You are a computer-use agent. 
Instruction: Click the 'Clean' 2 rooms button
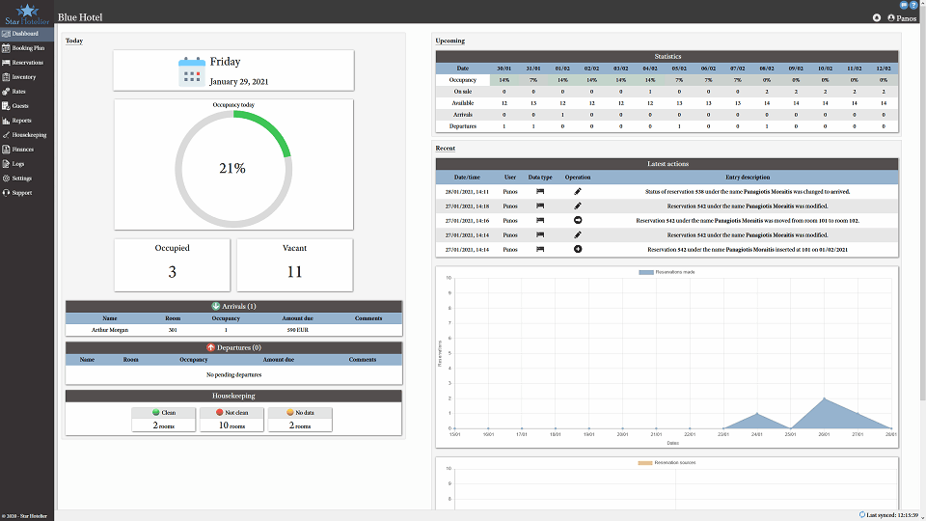pos(164,419)
